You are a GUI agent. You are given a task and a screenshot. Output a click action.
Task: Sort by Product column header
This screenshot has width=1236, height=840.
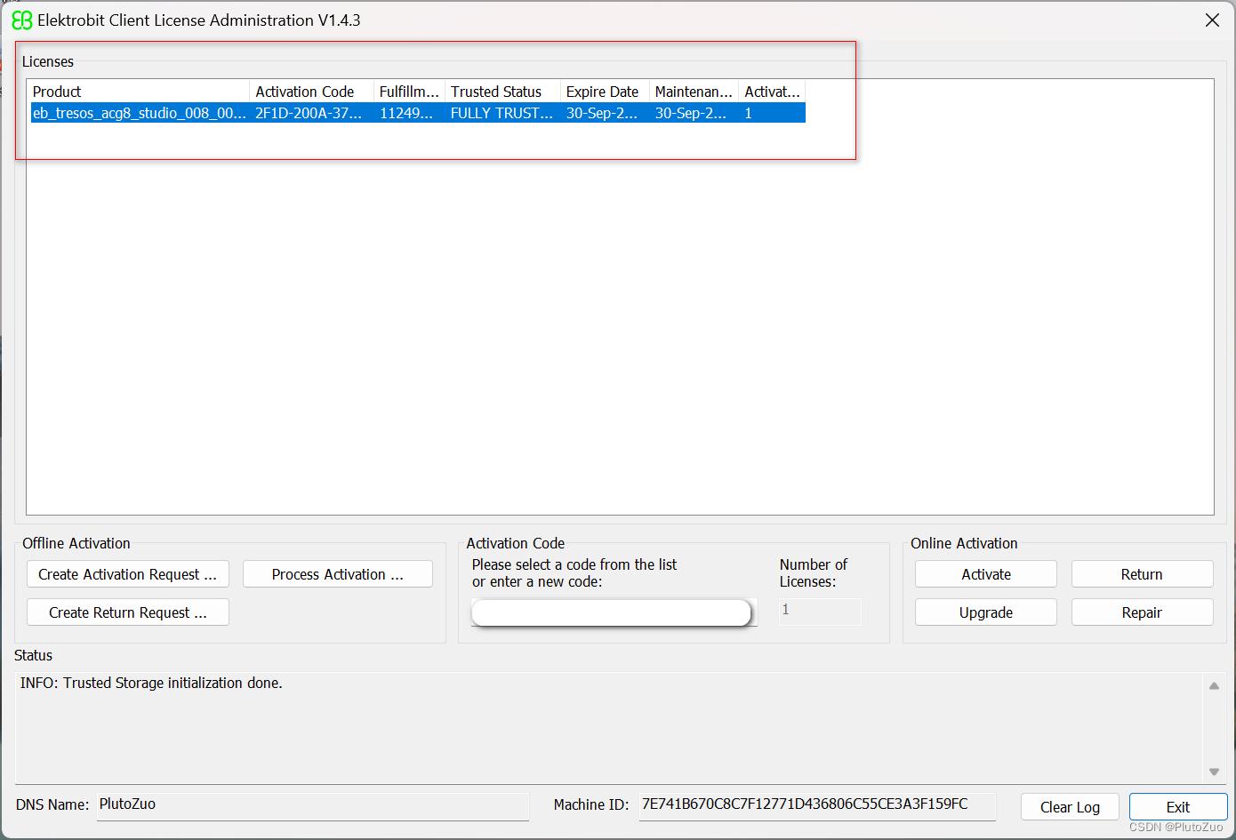[140, 92]
